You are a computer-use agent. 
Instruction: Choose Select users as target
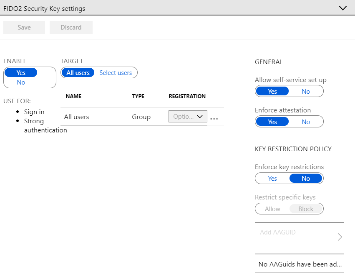pyautogui.click(x=116, y=72)
